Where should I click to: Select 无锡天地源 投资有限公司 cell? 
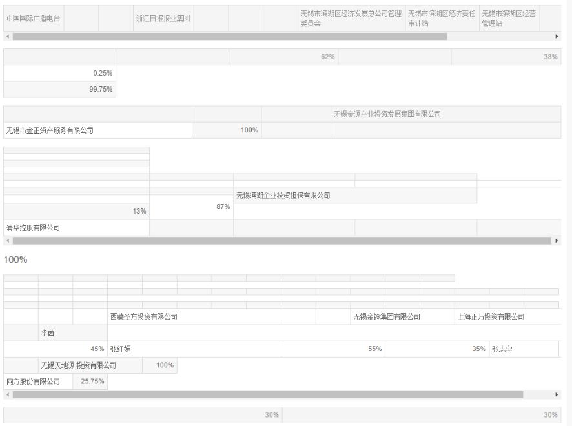pyautogui.click(x=90, y=365)
